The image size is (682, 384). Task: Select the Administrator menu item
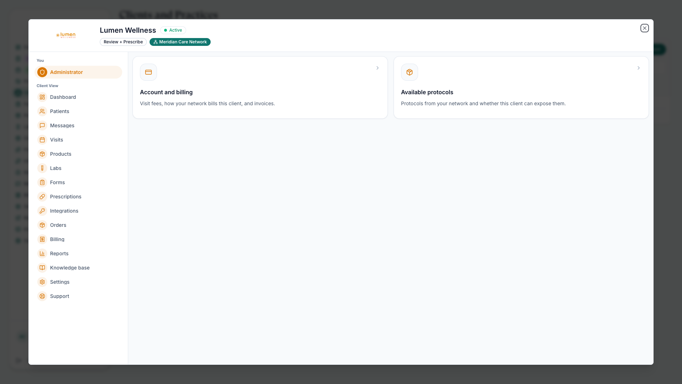[x=79, y=72]
